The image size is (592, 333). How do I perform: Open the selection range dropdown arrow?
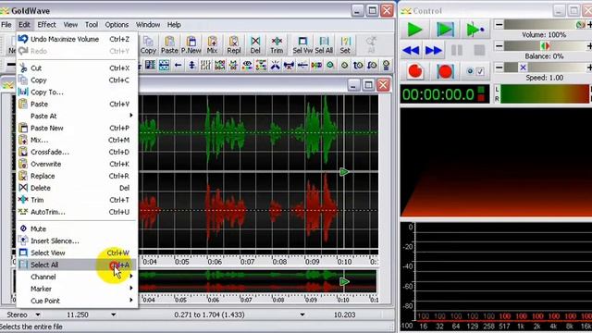tap(302, 314)
